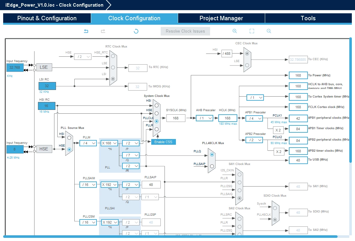The image size is (355, 241).
Task: Open the AHB Prescaler dropdown
Action: pos(205,118)
